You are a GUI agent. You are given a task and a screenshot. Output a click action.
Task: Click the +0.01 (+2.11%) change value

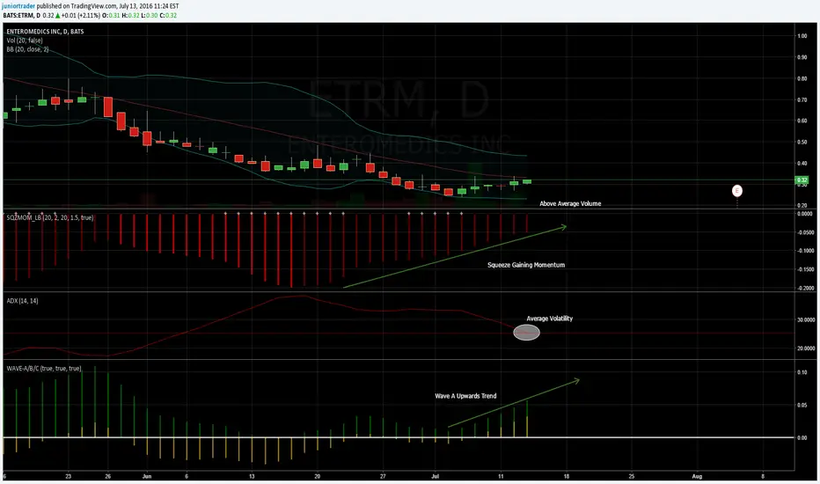81,16
